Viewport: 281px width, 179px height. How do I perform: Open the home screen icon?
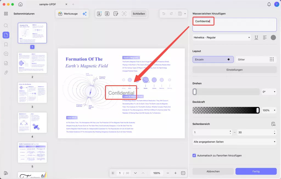tap(20, 4)
